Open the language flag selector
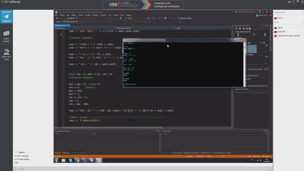The height and width of the screenshot is (171, 304). coord(298,2)
